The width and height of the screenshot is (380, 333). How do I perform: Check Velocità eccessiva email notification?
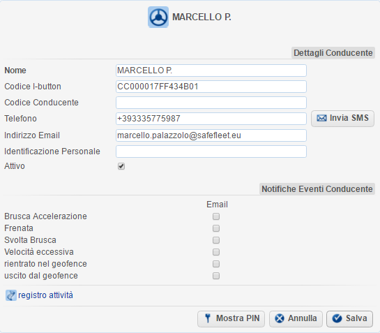[x=216, y=252]
